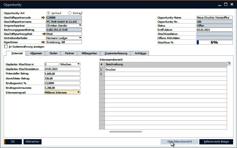Open the Mitbewerber tab
237x148 pixels.
tap(89, 53)
